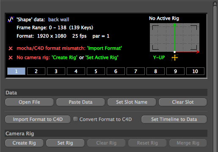Click the red X beside format mismatch
218x152 pixels.
11,48
